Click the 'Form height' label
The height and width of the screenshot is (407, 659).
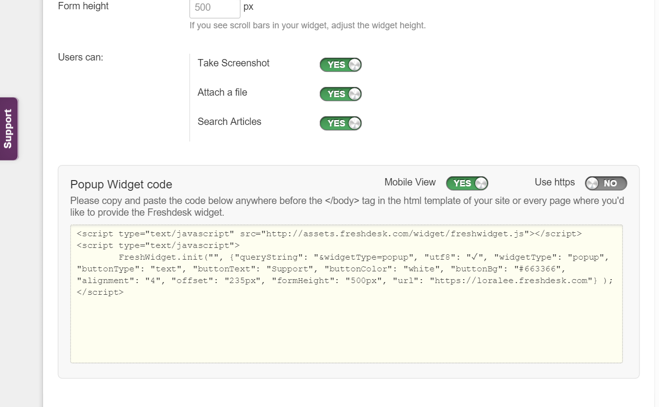point(83,6)
